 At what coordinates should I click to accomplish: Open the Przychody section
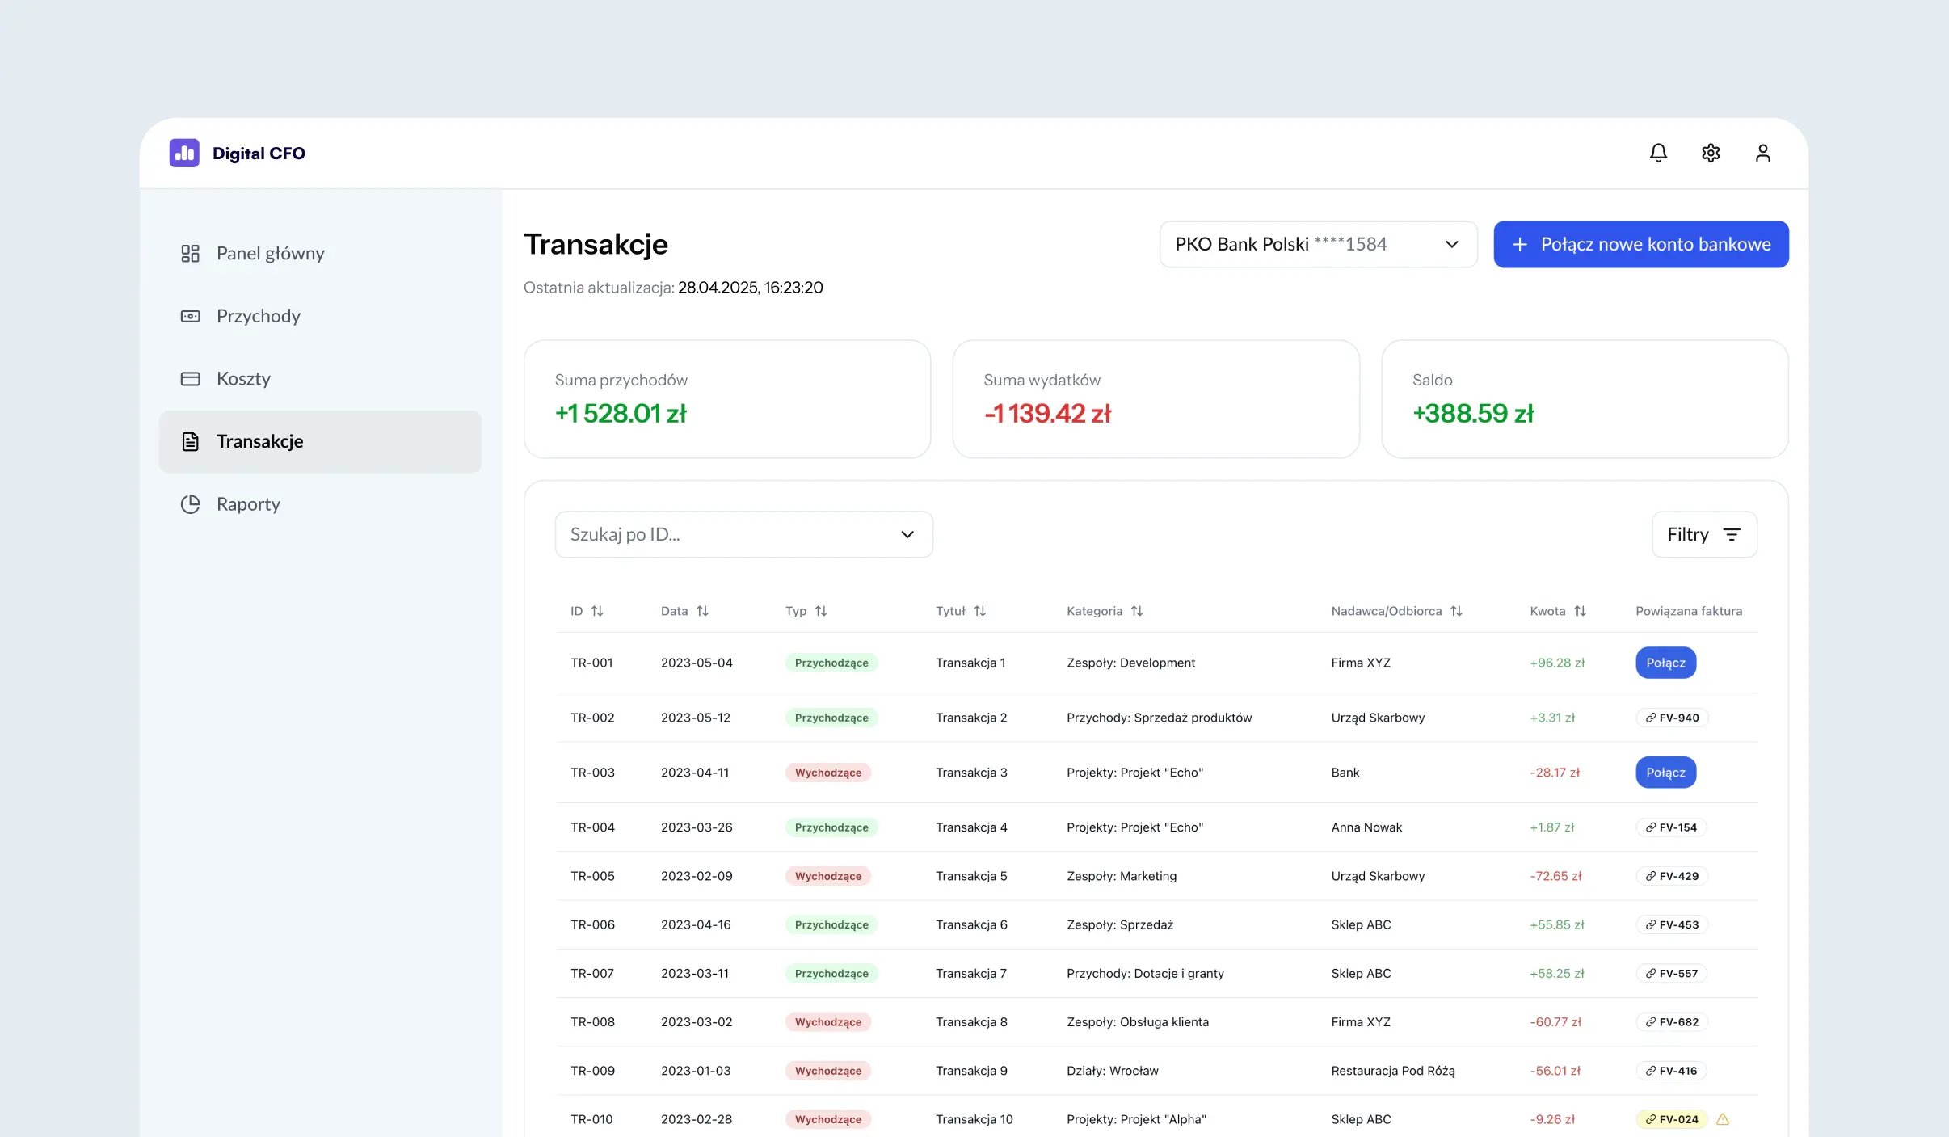[320, 316]
